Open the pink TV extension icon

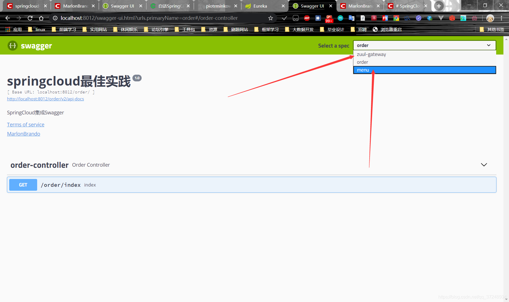(474, 18)
